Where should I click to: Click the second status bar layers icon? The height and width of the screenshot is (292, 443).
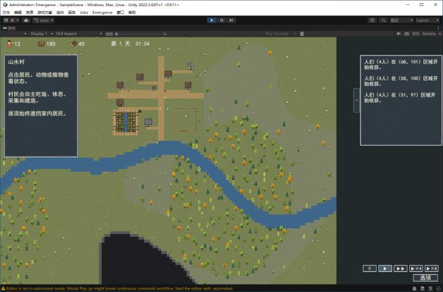tap(422, 288)
